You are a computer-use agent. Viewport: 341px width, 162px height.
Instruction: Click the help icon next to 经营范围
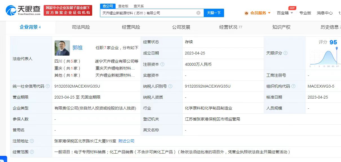point(32,152)
